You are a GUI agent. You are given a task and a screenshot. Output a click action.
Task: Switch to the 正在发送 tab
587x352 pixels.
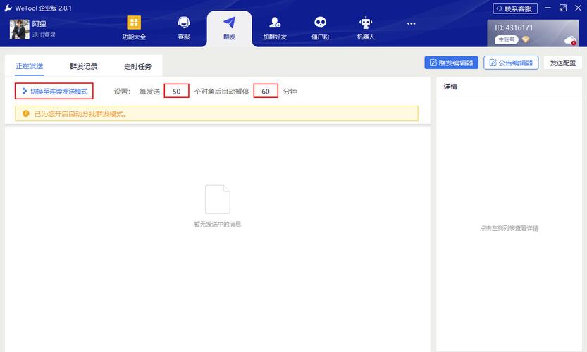tap(29, 66)
